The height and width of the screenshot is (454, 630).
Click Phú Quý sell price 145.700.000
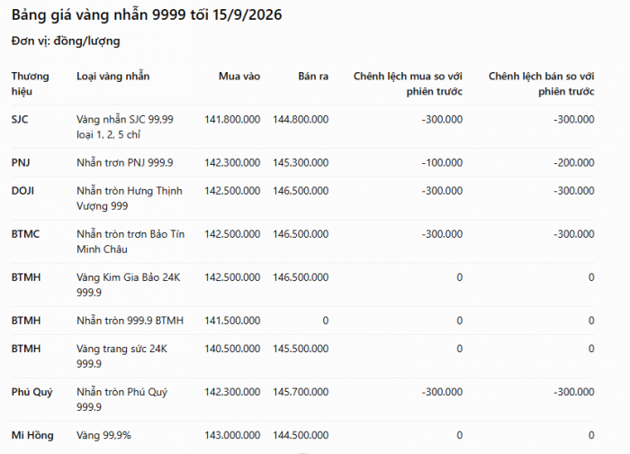(x=301, y=392)
